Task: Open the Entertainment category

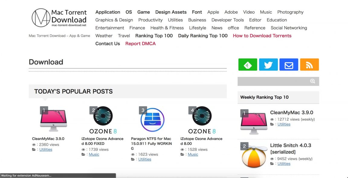Action: (x=110, y=28)
